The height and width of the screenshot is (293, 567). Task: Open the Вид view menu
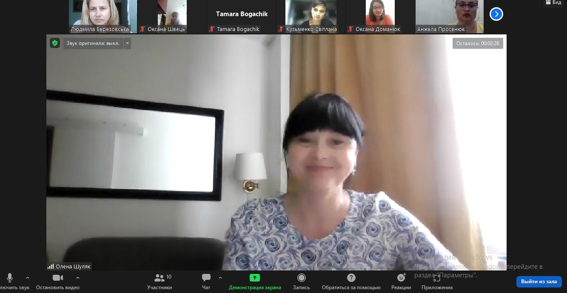[x=553, y=3]
